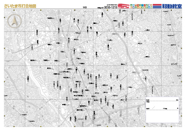
Task: Click the first green icon in colored grid
Action: (x=131, y=5)
